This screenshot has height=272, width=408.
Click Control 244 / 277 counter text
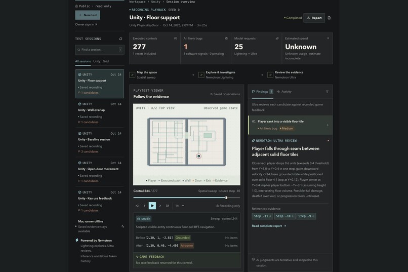pyautogui.click(x=145, y=191)
